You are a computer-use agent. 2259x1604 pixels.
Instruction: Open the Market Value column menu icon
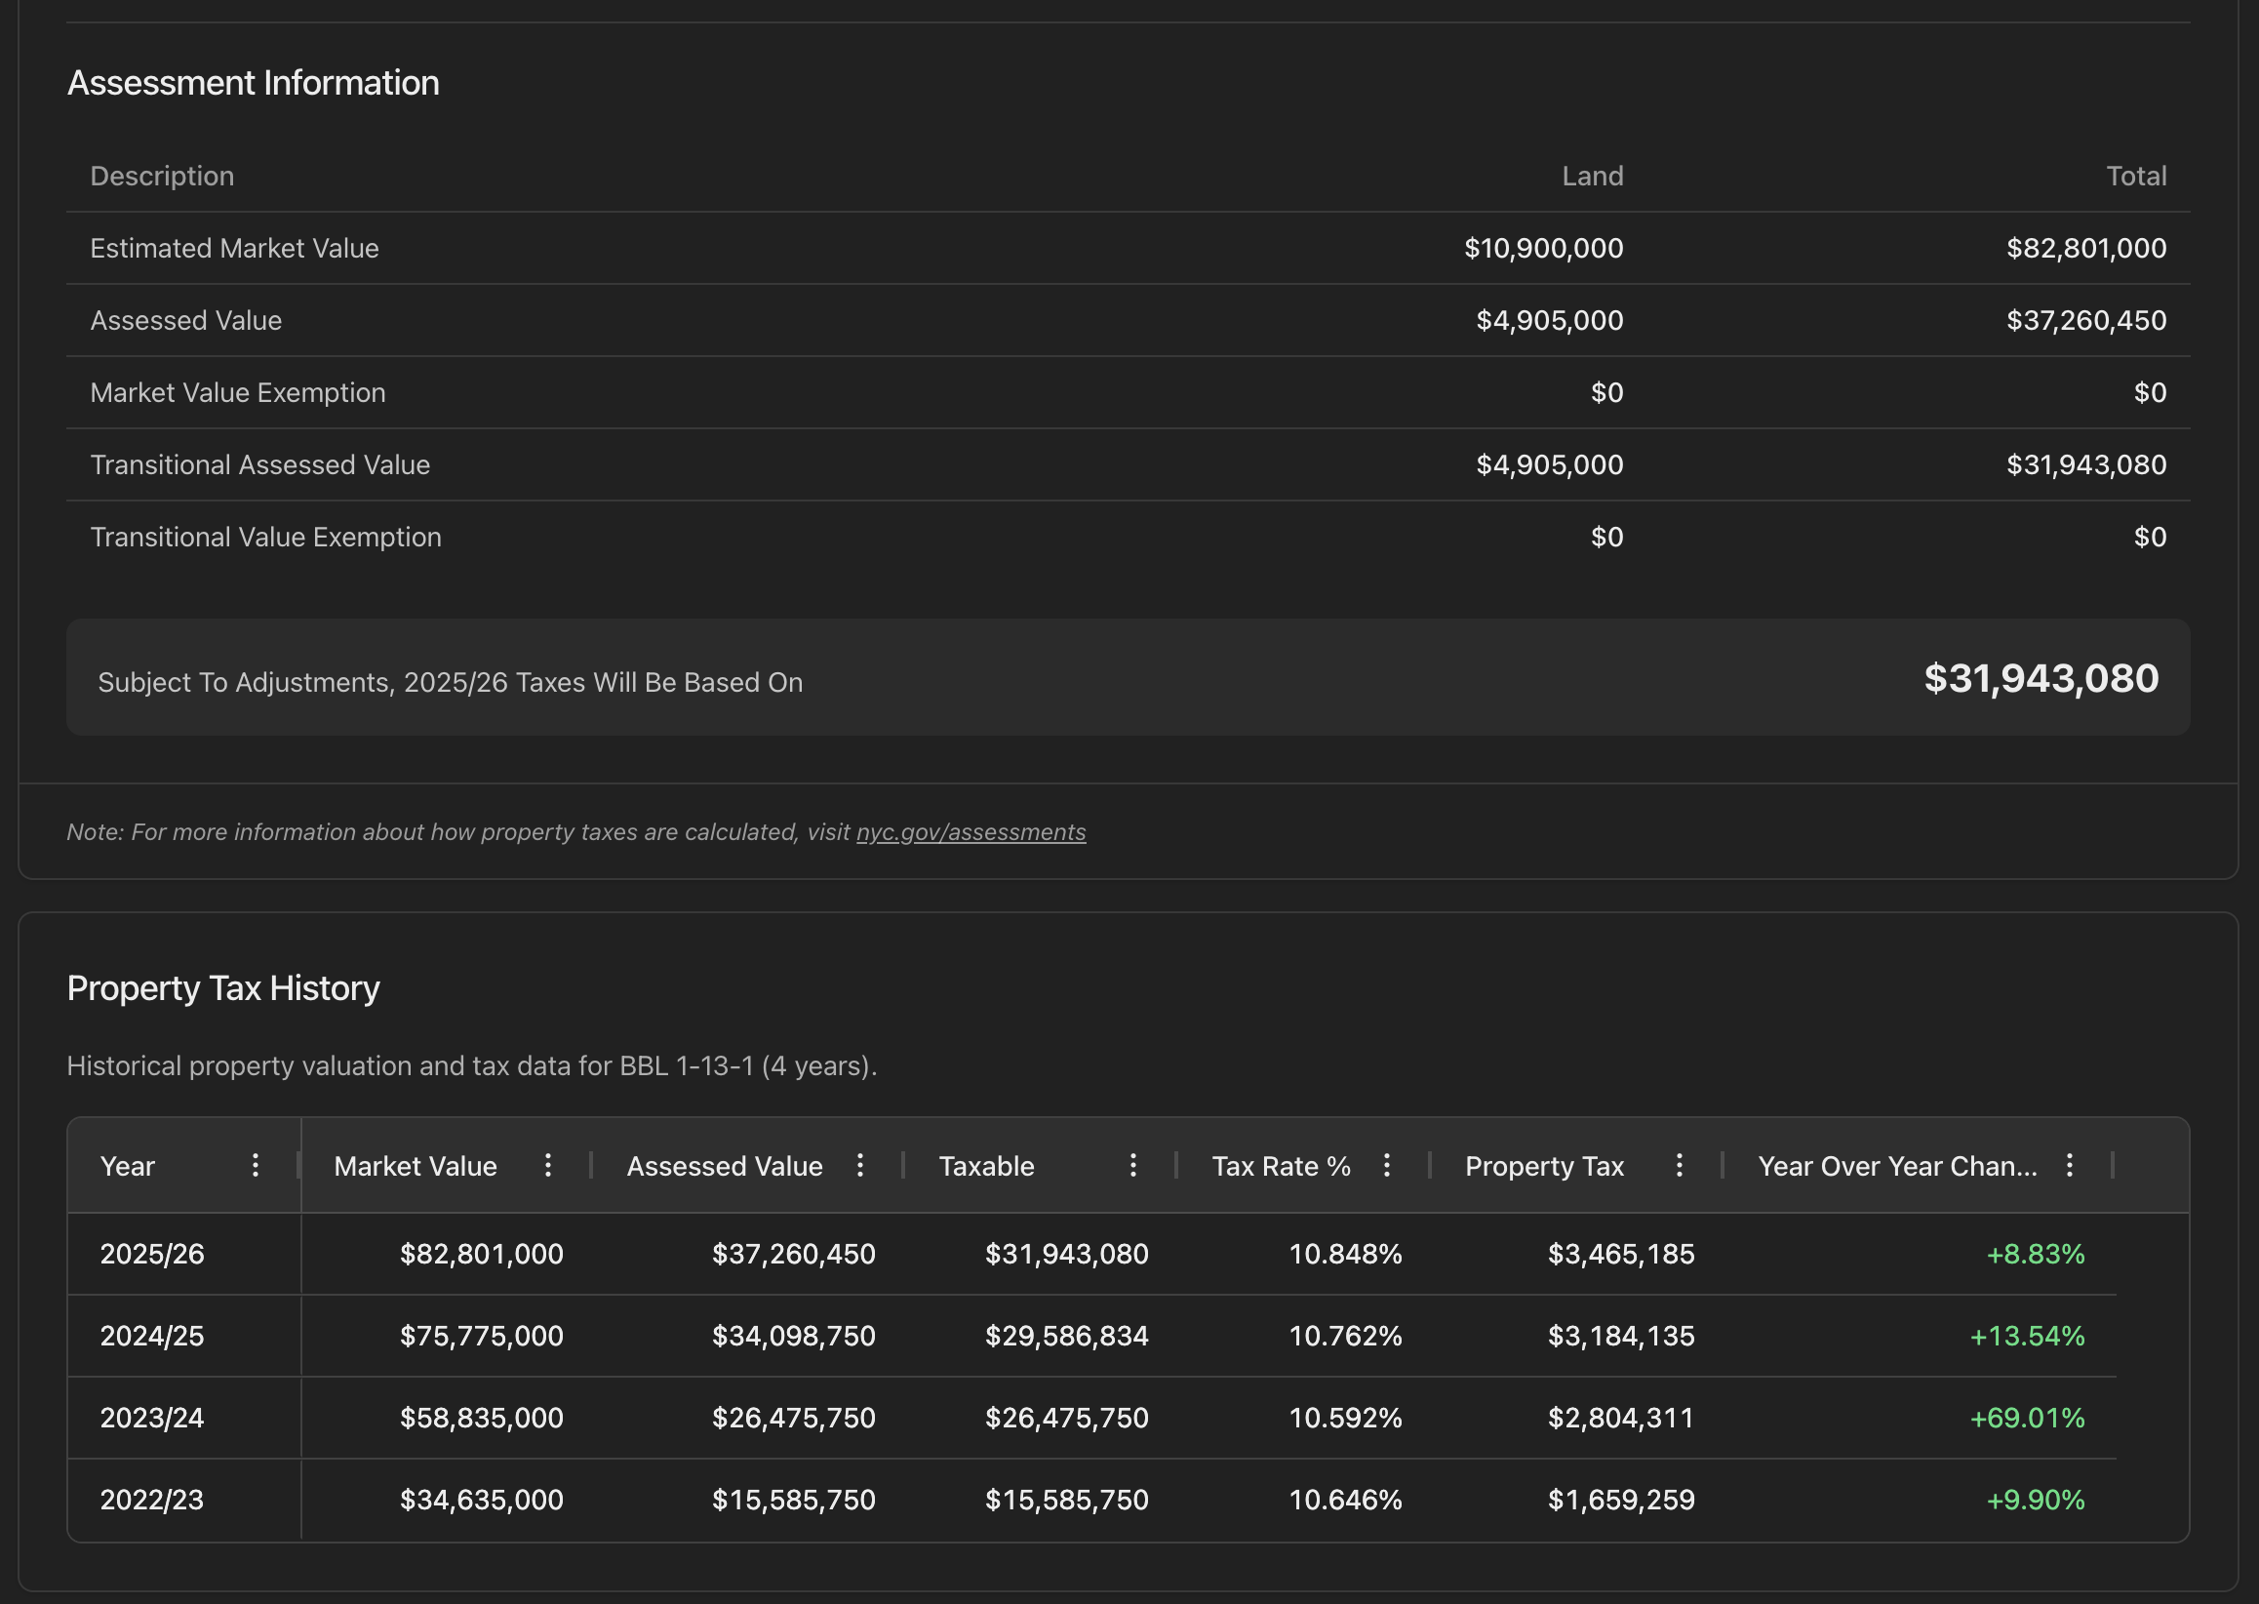coord(548,1166)
